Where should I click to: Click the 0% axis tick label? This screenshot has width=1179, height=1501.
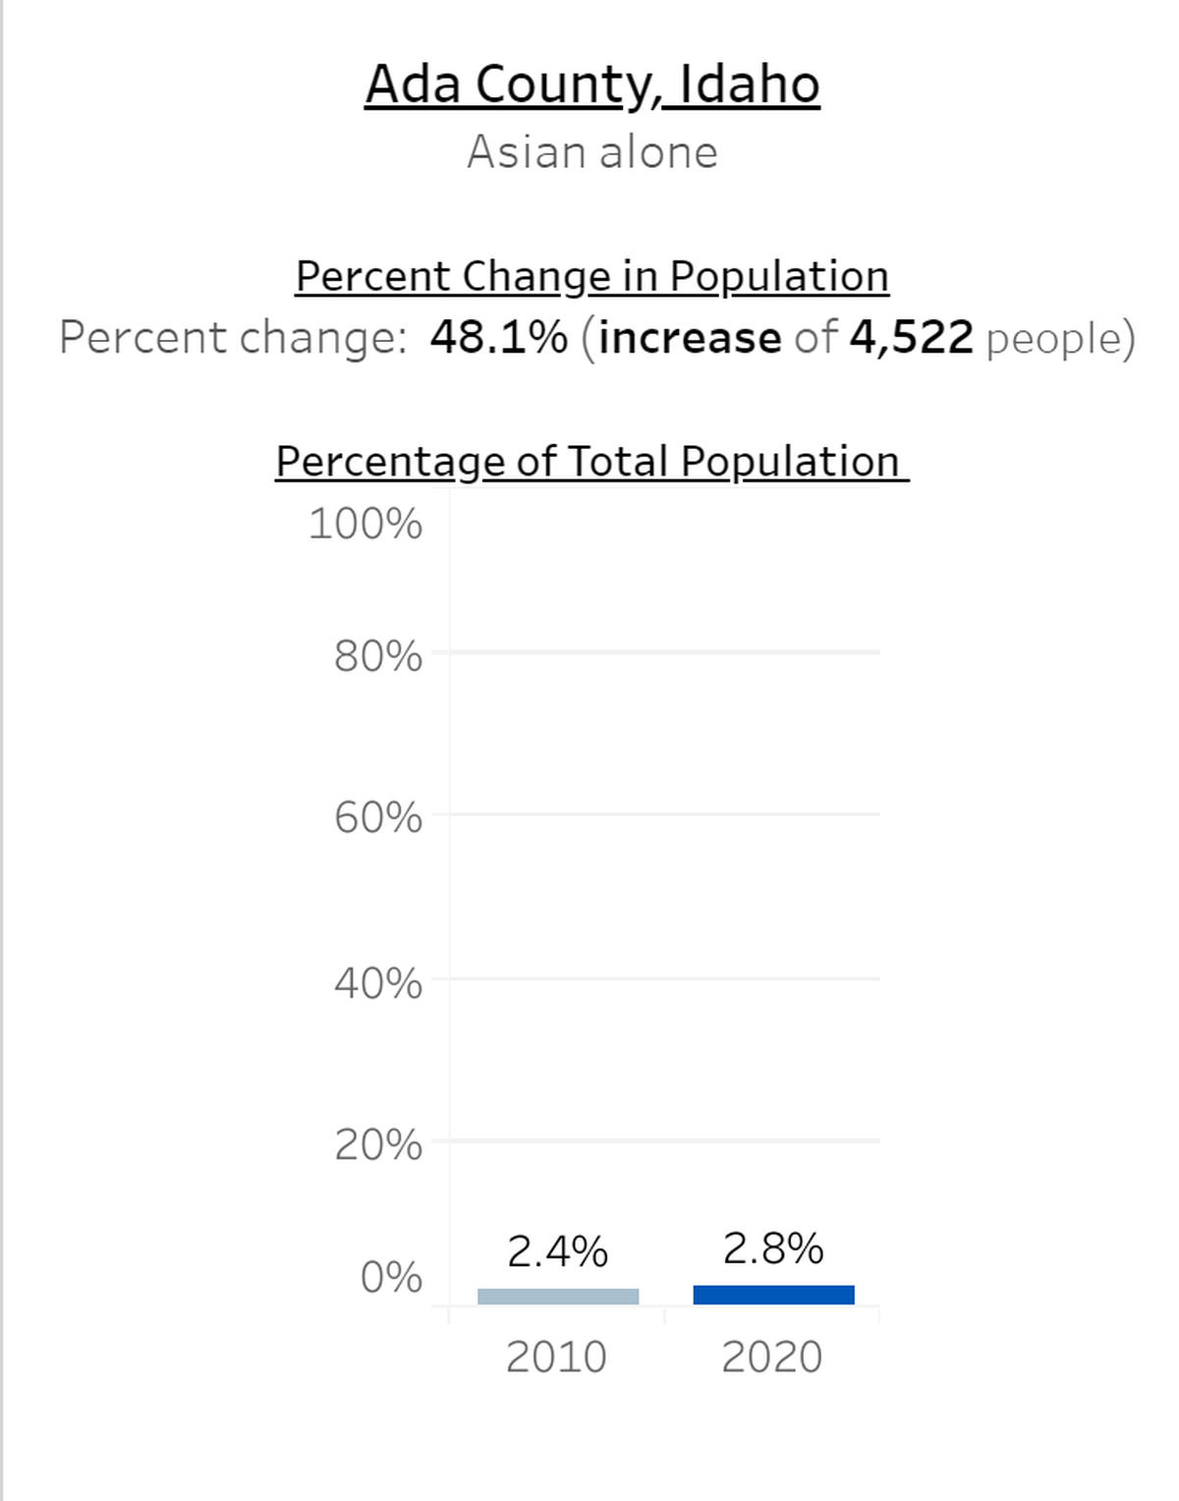click(391, 1277)
